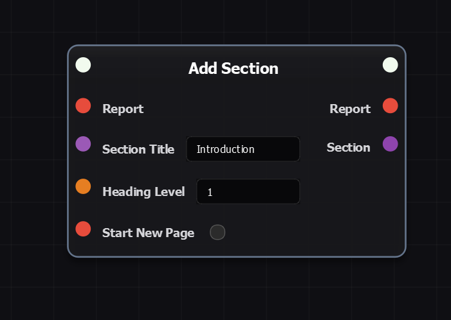Click the left Report input label

pos(123,109)
